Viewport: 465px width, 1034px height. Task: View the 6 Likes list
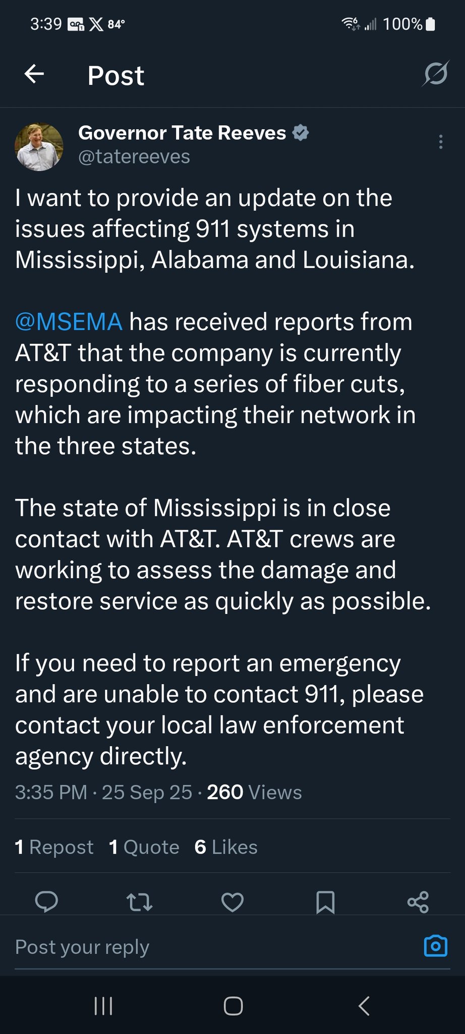pos(226,847)
